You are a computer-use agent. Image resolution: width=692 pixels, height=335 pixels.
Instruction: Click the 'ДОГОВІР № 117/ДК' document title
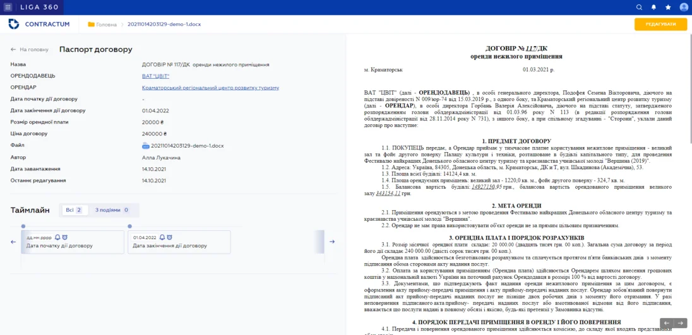point(516,49)
